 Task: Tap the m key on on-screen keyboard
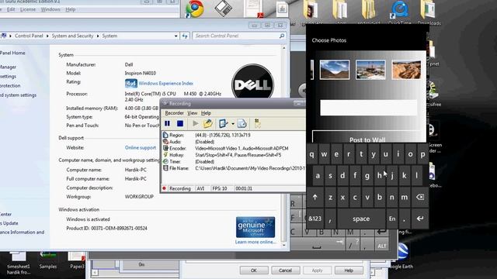point(405,198)
